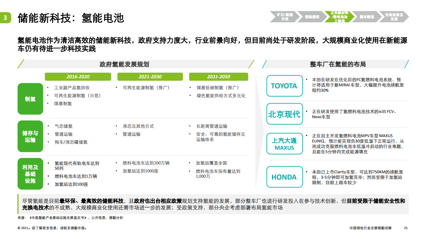This screenshot has height=239, width=425.
Task: Click the 上汽大通 MAXUS logo box
Action: 284,143
